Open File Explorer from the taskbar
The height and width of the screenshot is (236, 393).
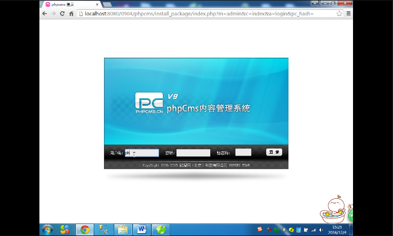click(x=123, y=230)
